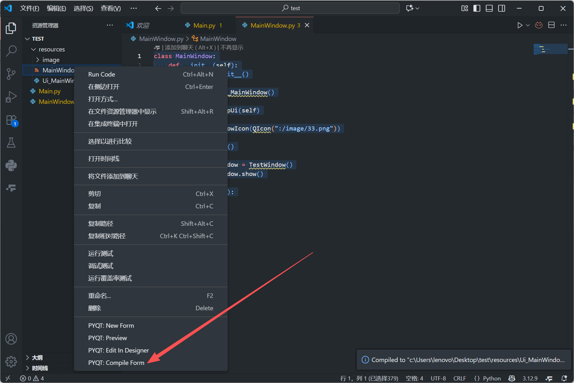Open the Explorer view in activity bar
This screenshot has width=574, height=383.
coord(11,28)
